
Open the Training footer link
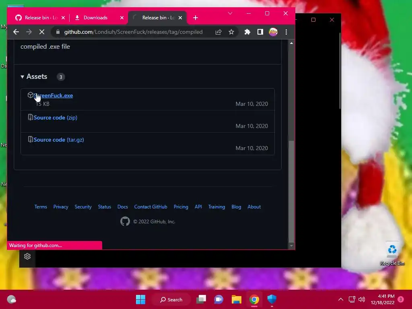tap(216, 207)
